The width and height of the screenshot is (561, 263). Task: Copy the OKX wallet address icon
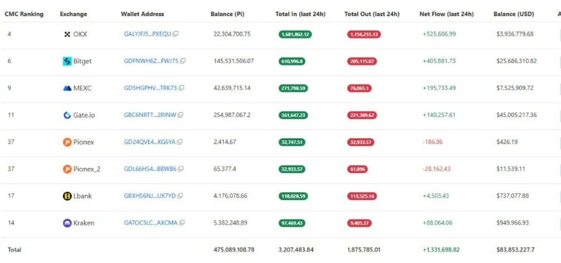tap(176, 34)
